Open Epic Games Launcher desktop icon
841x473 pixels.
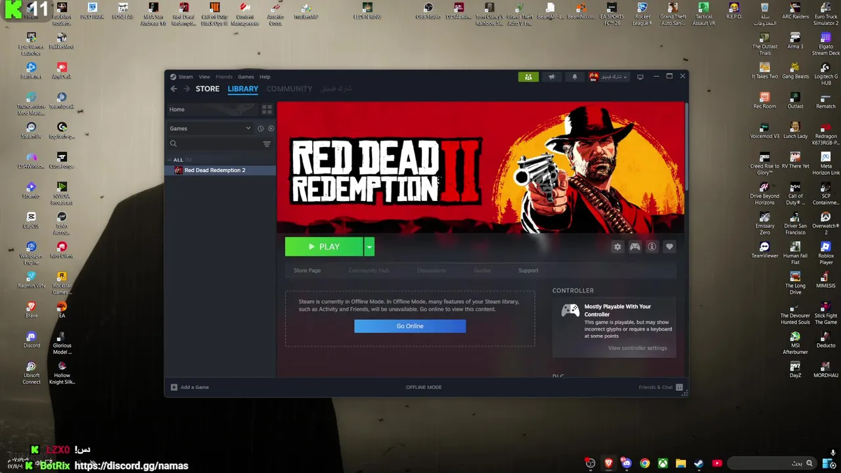click(x=31, y=43)
